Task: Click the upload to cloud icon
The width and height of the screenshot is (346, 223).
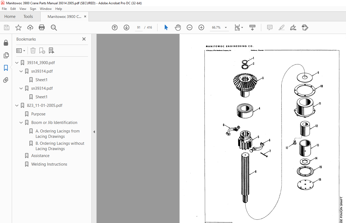Action: tap(30, 28)
